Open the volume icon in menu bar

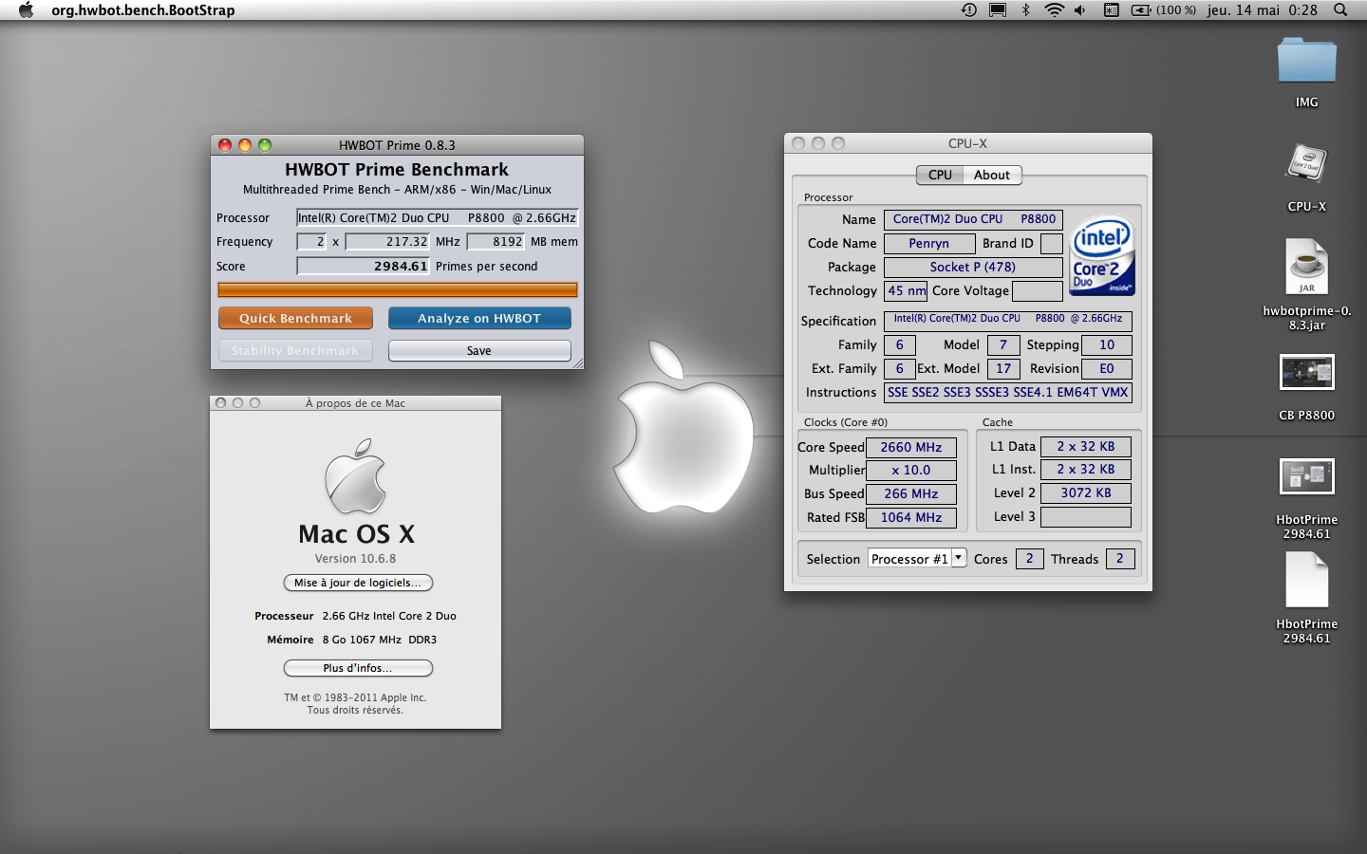pyautogui.click(x=1080, y=9)
